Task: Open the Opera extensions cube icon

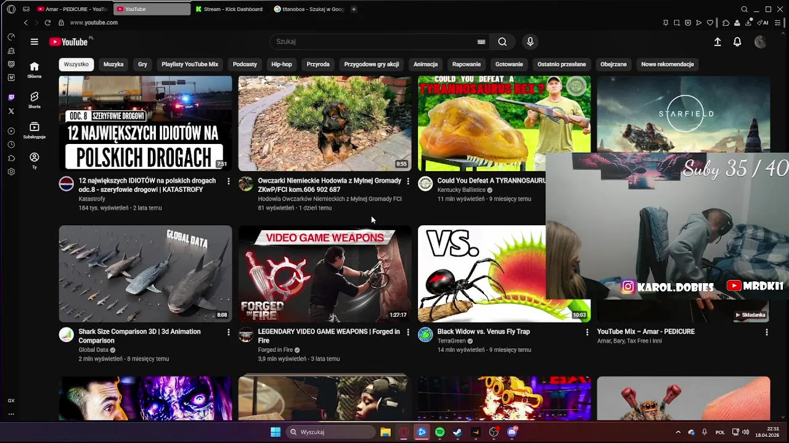Action: pos(726,23)
